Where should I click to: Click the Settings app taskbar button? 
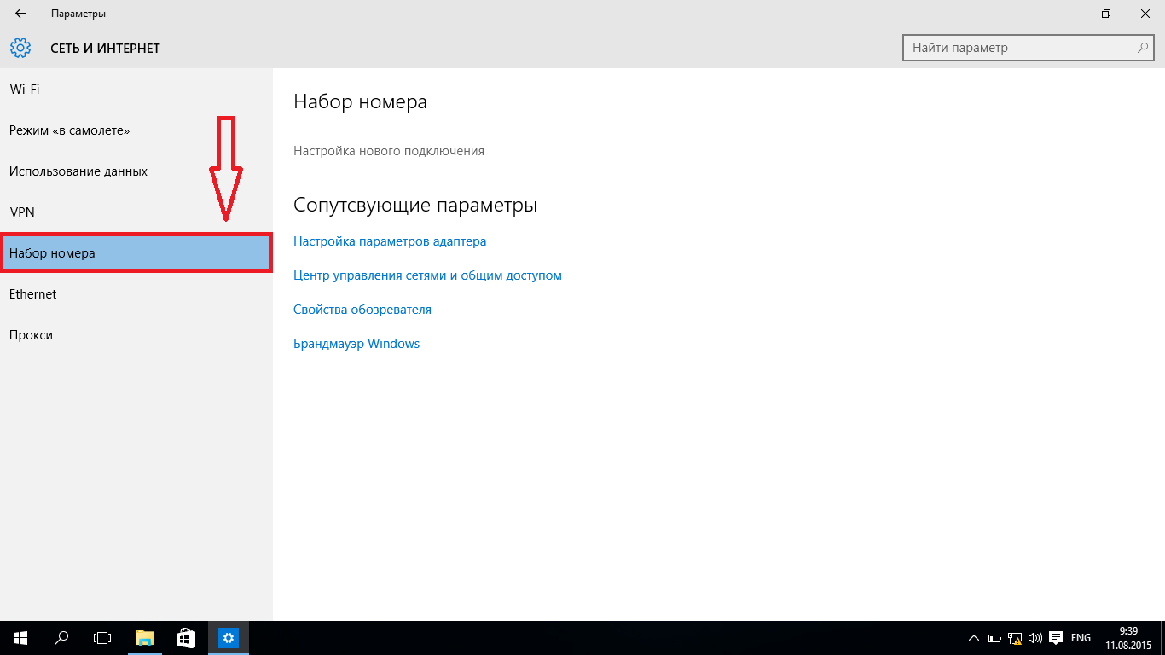(x=228, y=638)
